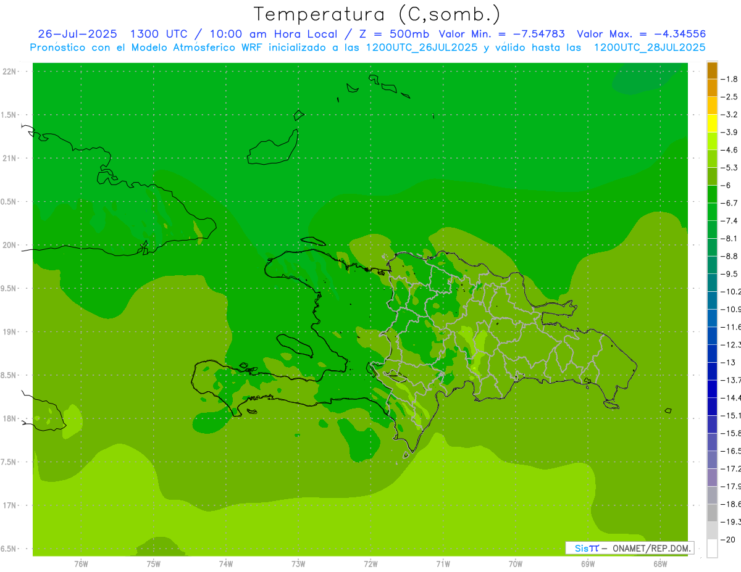This screenshot has width=741, height=572.
Task: Click the "22N" latitude label
Action: pos(10,71)
